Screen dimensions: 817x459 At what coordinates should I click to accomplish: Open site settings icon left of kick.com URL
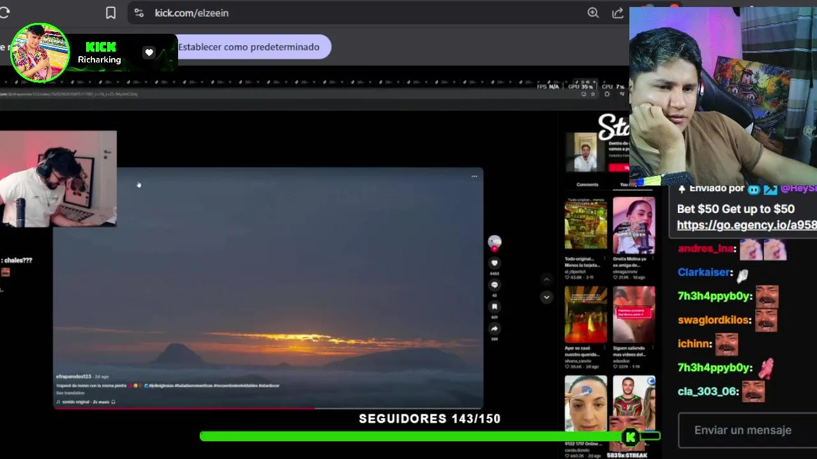(x=139, y=13)
